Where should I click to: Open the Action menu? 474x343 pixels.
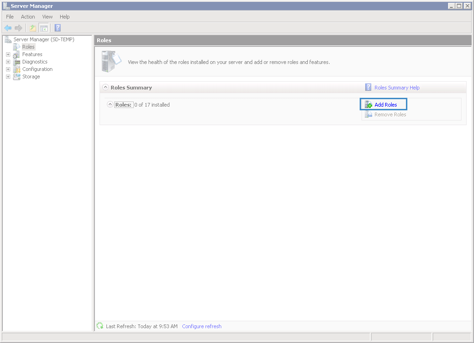[28, 17]
